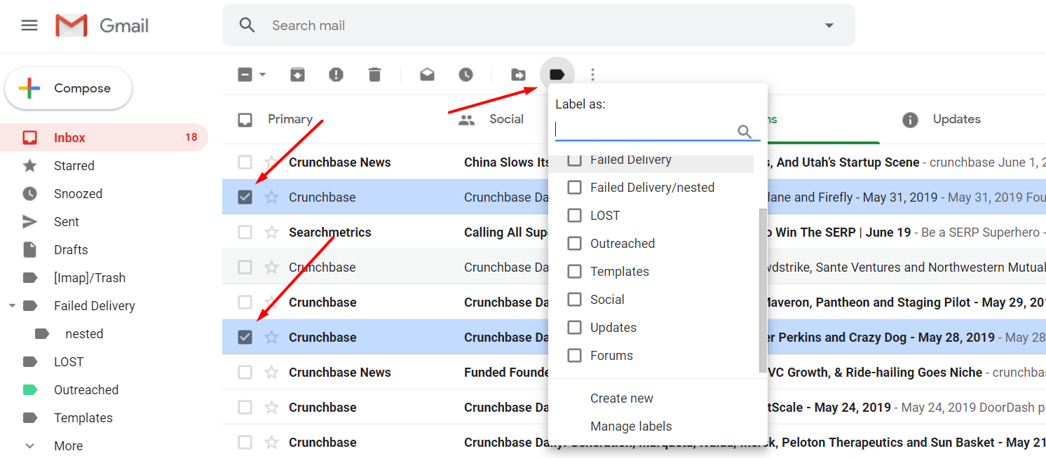Report selected emails as spam
Image resolution: width=1046 pixels, height=458 pixels.
[x=337, y=74]
